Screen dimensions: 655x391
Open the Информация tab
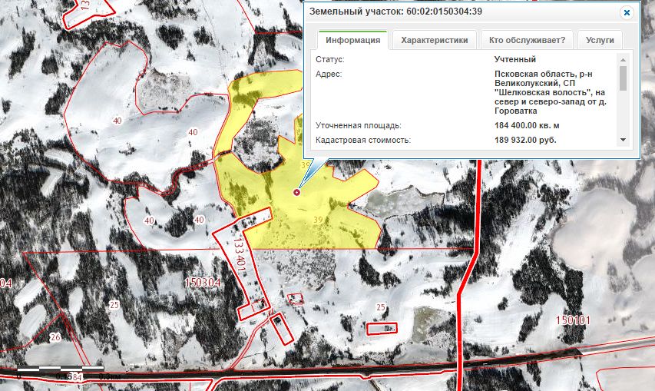(353, 40)
